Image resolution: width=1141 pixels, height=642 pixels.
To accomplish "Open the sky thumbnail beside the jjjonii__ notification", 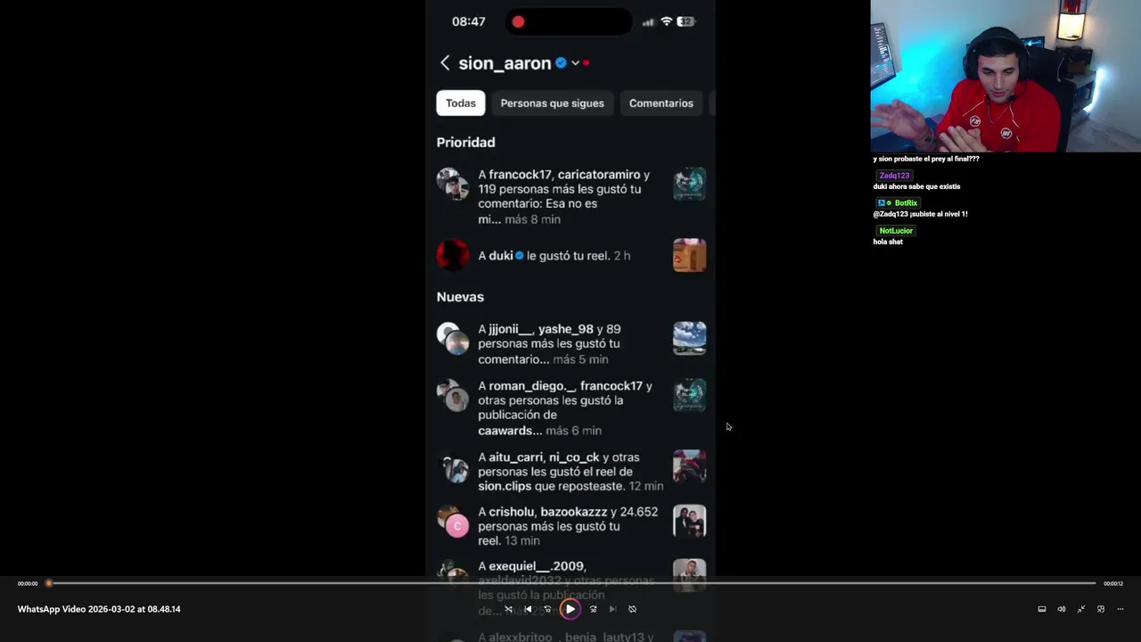I will (689, 338).
